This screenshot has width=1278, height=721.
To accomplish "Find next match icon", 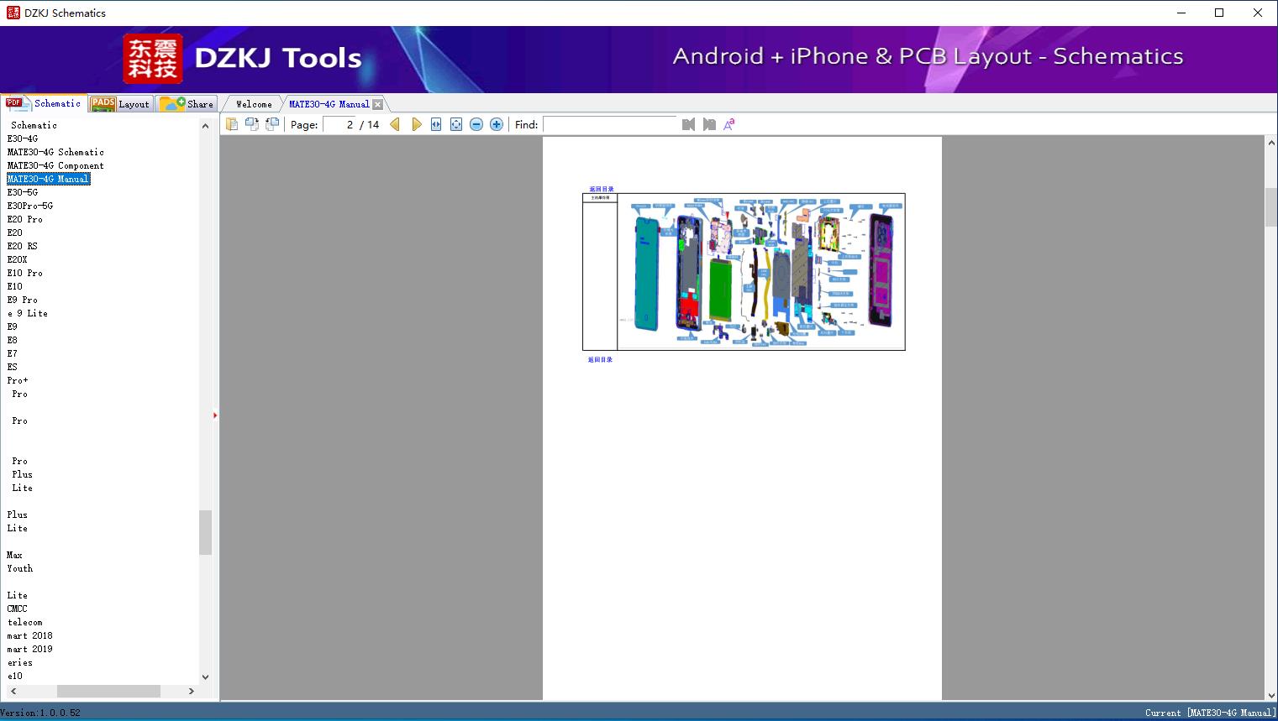I will click(x=709, y=124).
